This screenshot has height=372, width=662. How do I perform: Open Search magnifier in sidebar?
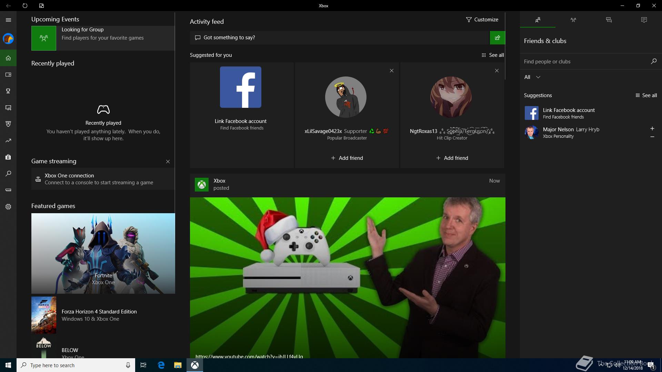tap(8, 174)
